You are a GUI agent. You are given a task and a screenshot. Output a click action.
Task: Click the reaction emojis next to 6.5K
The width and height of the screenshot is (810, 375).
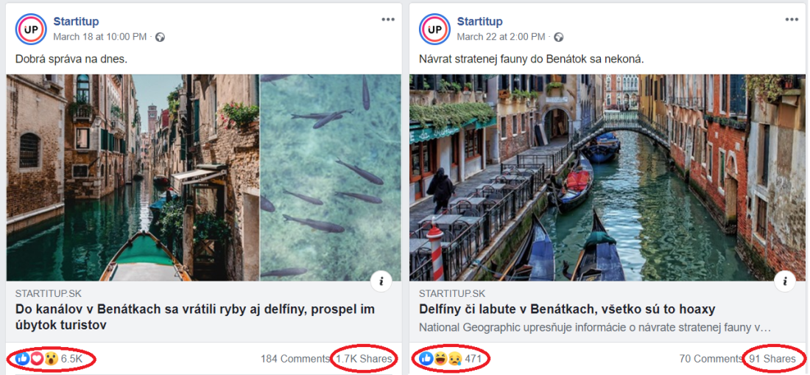click(x=37, y=359)
